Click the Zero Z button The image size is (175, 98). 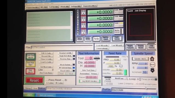[83, 26]
